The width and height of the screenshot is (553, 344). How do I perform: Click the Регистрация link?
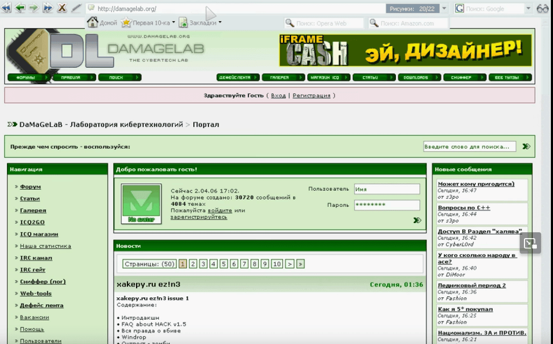coord(311,96)
